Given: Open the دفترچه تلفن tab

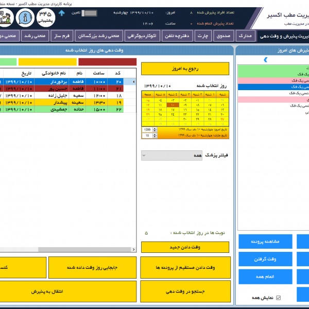Looking at the screenshot, I should click(174, 37).
